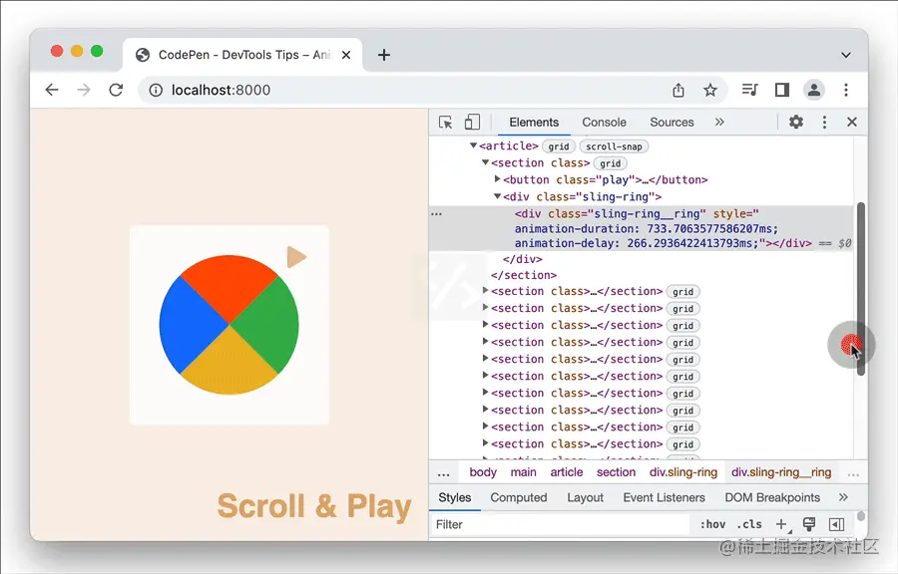Focus the styles Filter input field
This screenshot has height=574, width=898.
click(x=560, y=524)
